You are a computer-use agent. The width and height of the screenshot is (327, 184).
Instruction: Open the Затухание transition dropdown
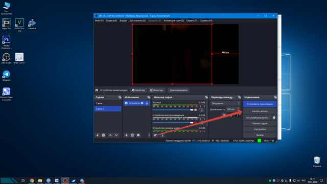coord(225,103)
